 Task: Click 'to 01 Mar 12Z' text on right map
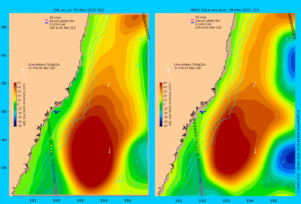coord(191,68)
